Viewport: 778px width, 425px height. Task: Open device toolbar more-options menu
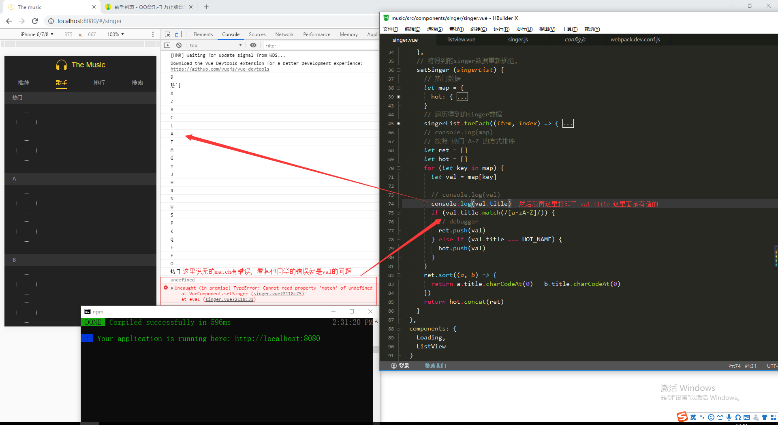point(153,34)
